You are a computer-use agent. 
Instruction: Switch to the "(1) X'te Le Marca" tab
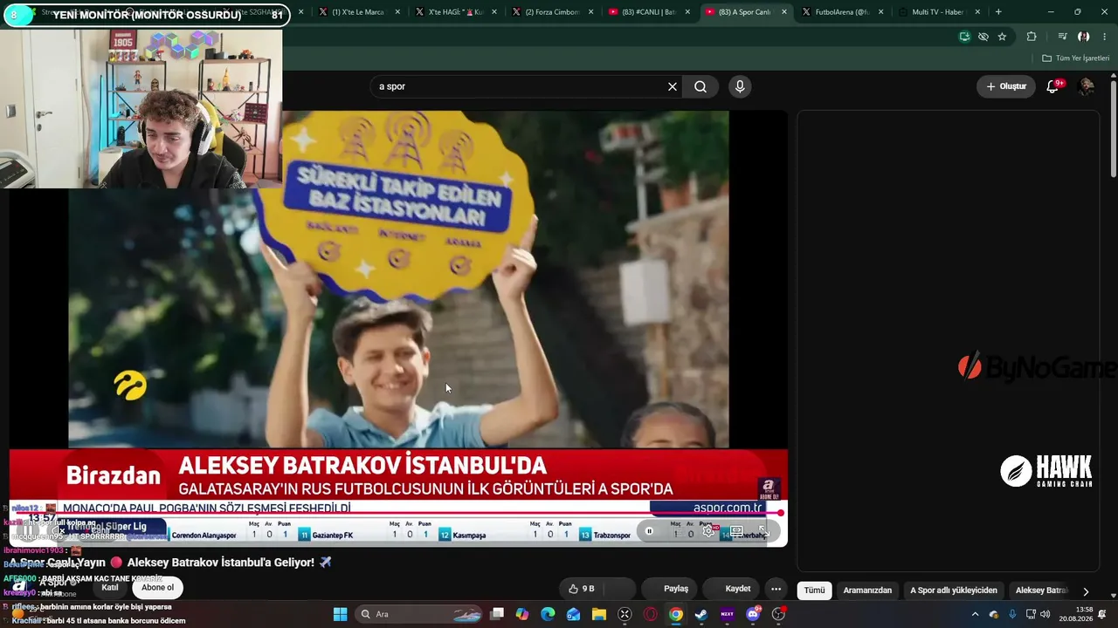click(x=358, y=12)
